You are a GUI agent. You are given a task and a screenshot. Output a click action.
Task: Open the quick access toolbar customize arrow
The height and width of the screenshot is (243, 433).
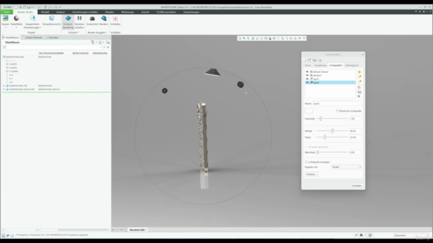coord(60,7)
